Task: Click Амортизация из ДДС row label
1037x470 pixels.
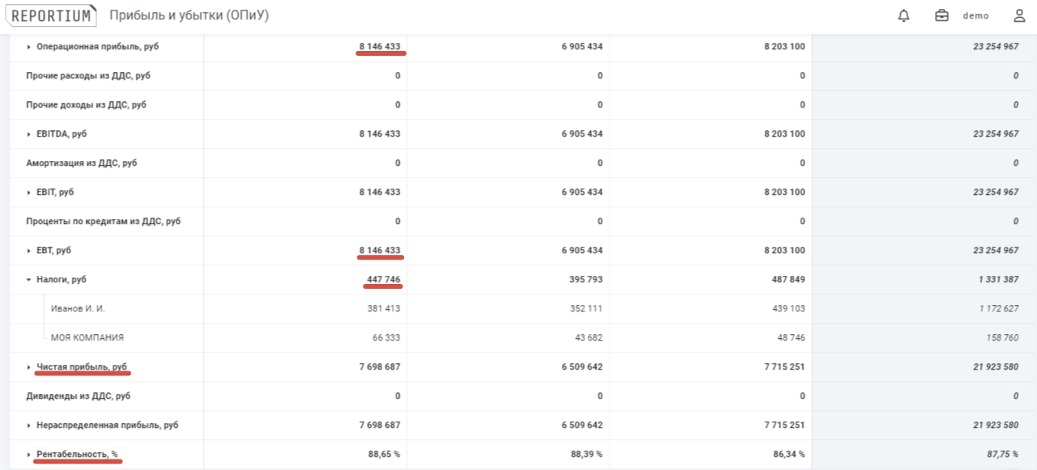Action: click(81, 163)
